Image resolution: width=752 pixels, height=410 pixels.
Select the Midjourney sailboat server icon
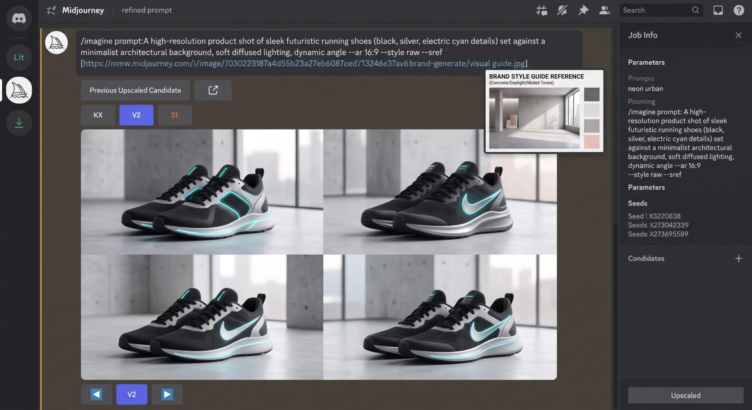tap(19, 90)
